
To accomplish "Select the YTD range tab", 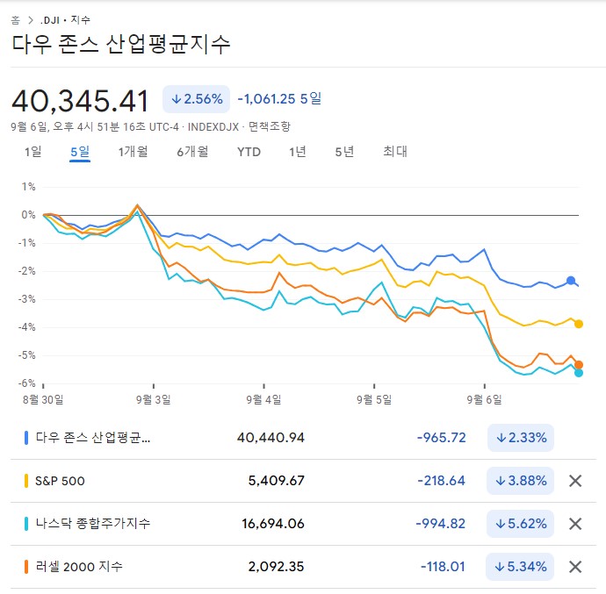I will pyautogui.click(x=249, y=152).
